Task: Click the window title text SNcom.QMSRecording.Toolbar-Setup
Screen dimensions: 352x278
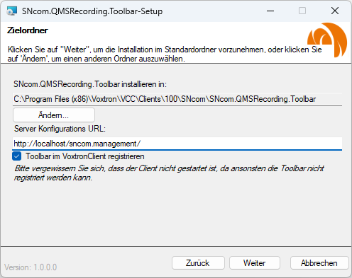Action: point(92,11)
